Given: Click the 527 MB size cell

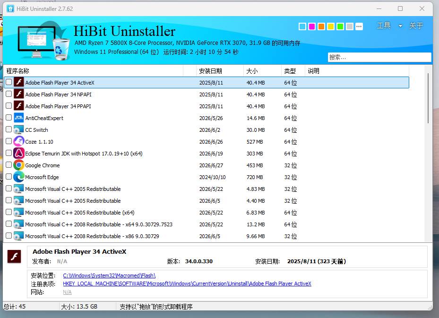Looking at the screenshot, I should coord(255,142).
